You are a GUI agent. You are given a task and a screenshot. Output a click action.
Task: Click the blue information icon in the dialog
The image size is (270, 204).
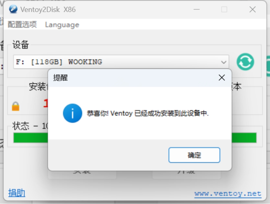click(73, 113)
